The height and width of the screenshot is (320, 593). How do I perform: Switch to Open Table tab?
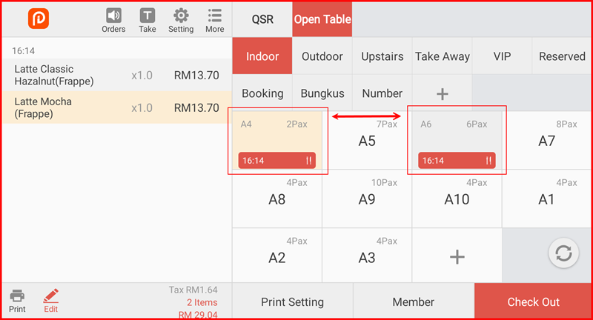point(322,19)
